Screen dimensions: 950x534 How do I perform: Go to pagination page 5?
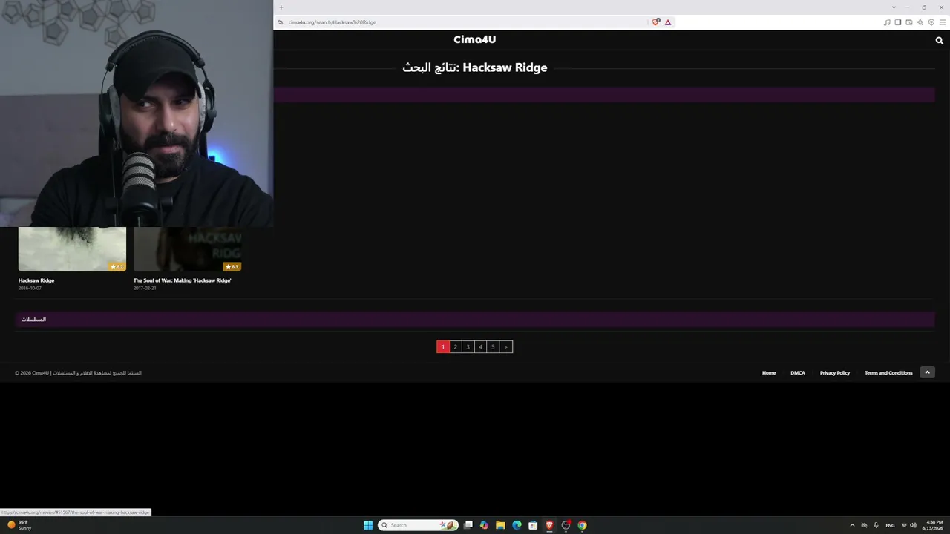click(493, 347)
